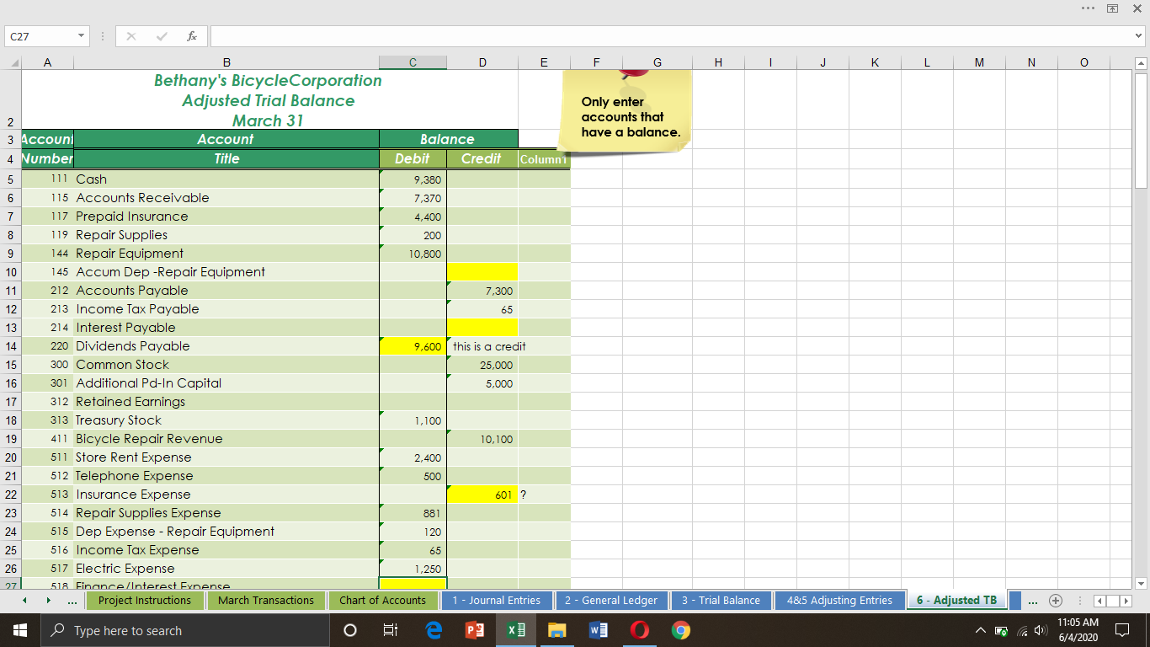
Task: Open Word from the taskbar
Action: click(x=599, y=629)
